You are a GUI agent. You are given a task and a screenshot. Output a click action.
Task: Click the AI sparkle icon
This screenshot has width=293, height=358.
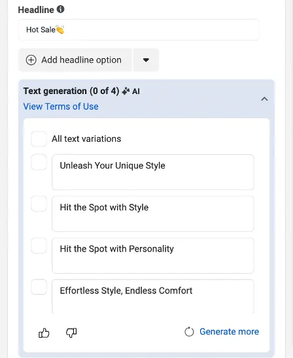click(x=126, y=91)
